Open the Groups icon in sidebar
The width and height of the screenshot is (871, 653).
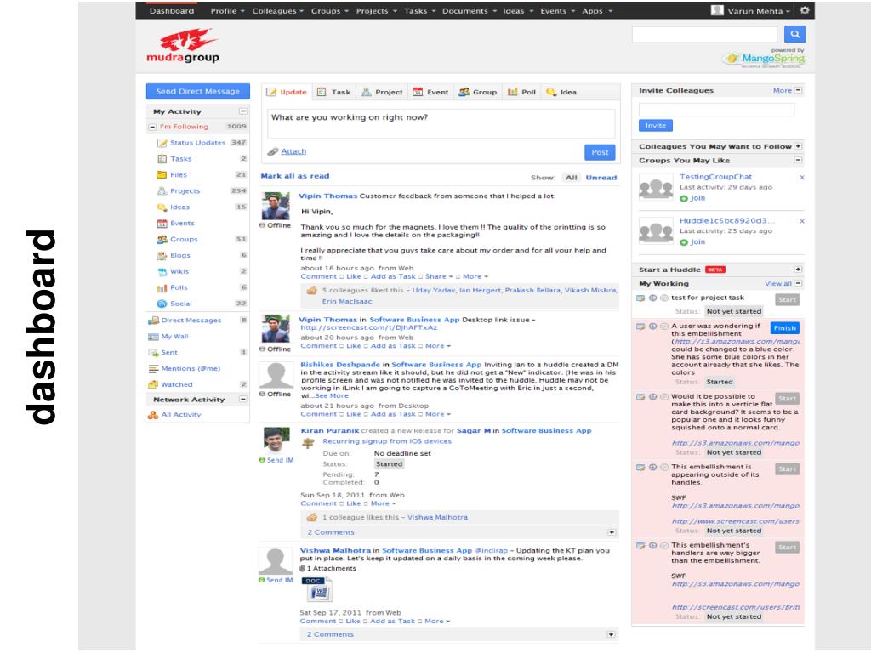[x=162, y=239]
